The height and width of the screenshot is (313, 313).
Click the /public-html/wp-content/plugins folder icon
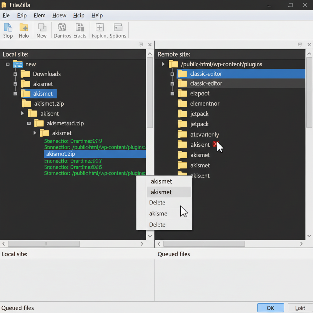pos(173,64)
